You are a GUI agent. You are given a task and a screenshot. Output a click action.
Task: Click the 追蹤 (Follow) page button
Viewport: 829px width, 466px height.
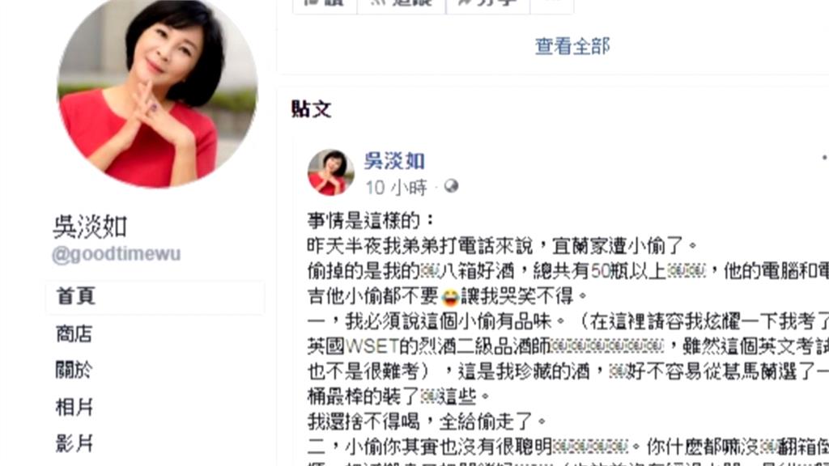coord(402,6)
